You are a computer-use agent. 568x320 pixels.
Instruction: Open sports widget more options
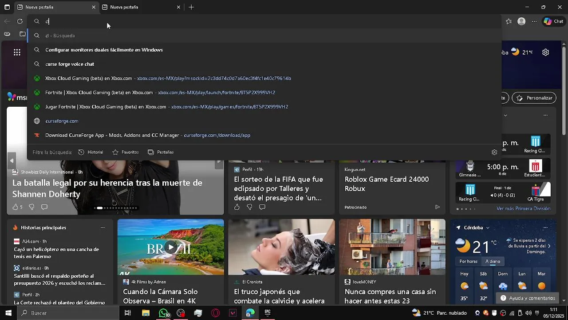click(545, 115)
